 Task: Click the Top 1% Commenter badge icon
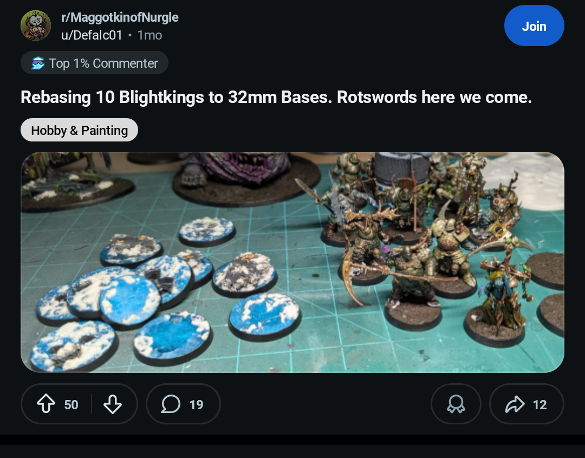tap(38, 63)
